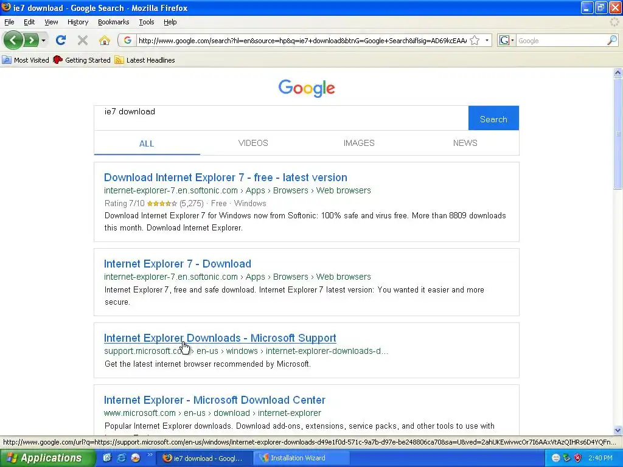Viewport: 623px width, 467px height.
Task: Open the Bookmarks menu
Action: tap(114, 22)
